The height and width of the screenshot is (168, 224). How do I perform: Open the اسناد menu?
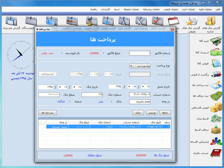[x=117, y=9]
